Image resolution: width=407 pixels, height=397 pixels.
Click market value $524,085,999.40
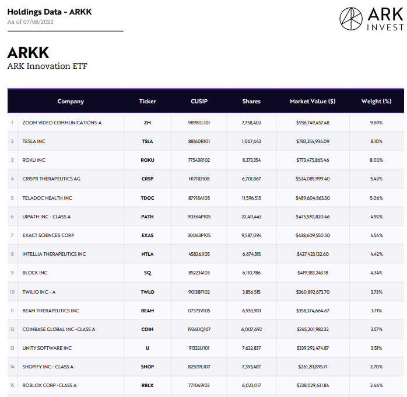point(313,179)
